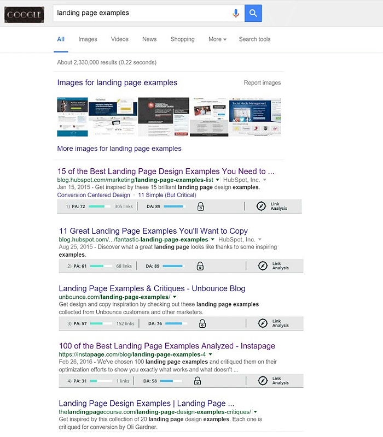Expand the gray arrow after HubSpot, Inc. in second result

click(x=259, y=240)
